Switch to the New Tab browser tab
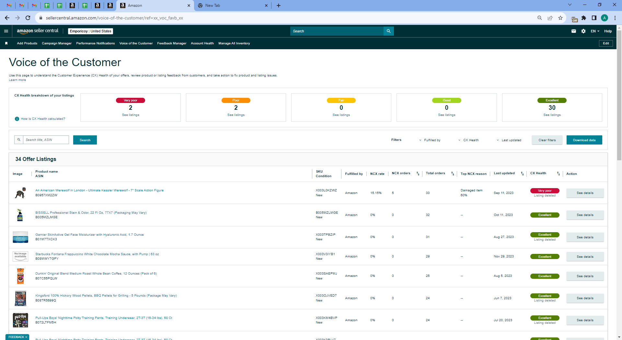The image size is (622, 340). tap(233, 6)
